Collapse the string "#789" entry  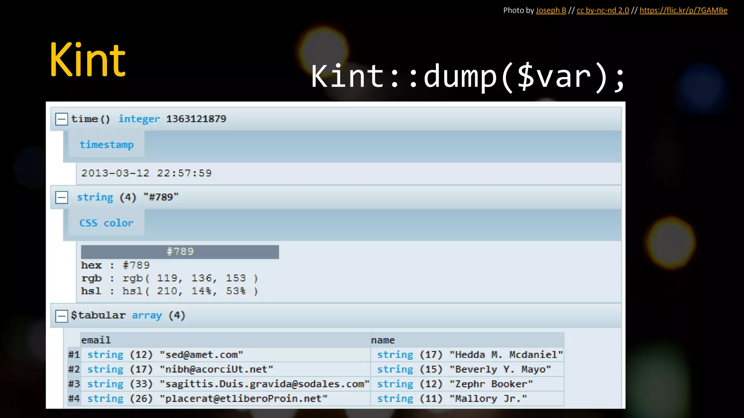point(61,197)
